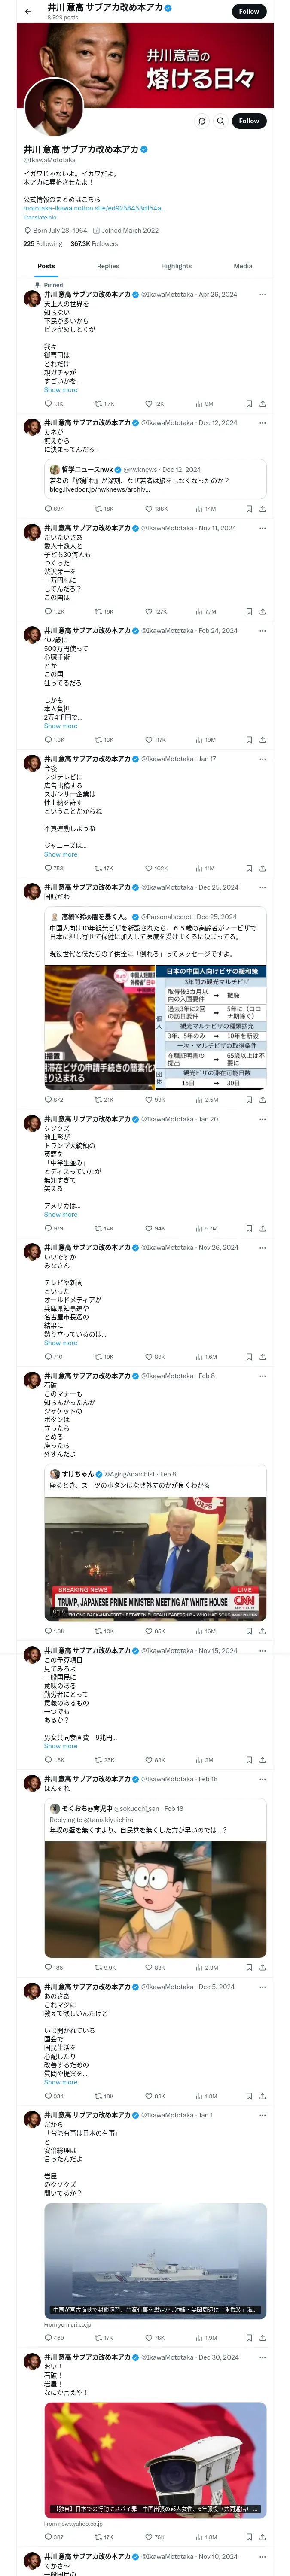290x2576 pixels.
Task: Like the Dec 25, 2024 post
Action: tap(150, 1100)
